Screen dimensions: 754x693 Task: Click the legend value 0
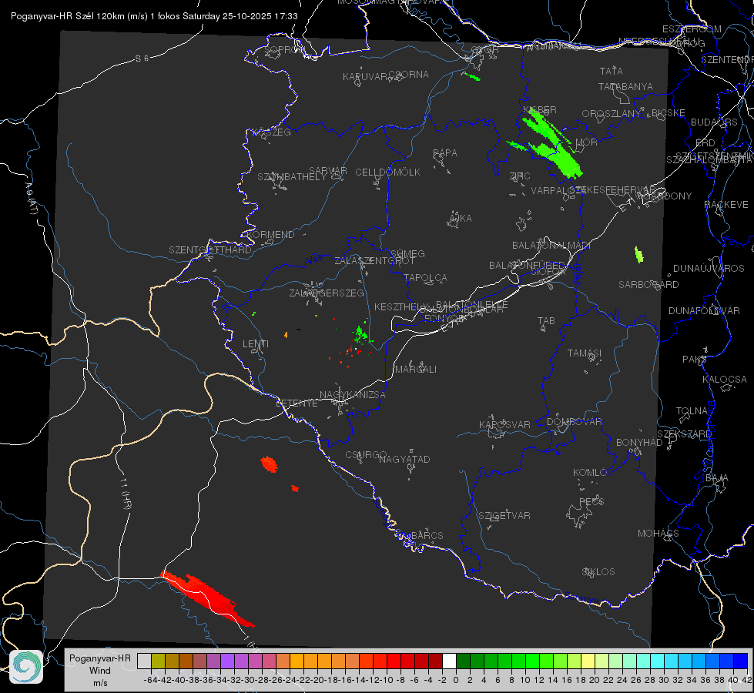456,680
